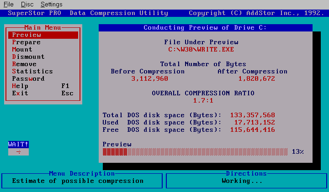
Task: Click the file path C:\W30\WRITE.EXE
Action: tap(201, 50)
